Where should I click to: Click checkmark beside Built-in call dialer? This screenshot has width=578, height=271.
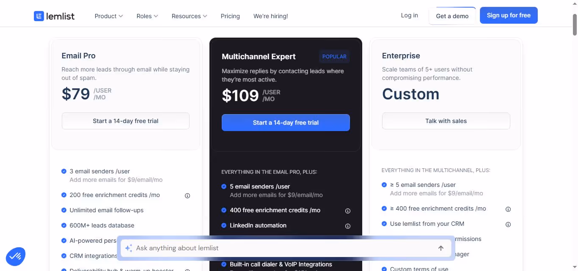click(224, 264)
